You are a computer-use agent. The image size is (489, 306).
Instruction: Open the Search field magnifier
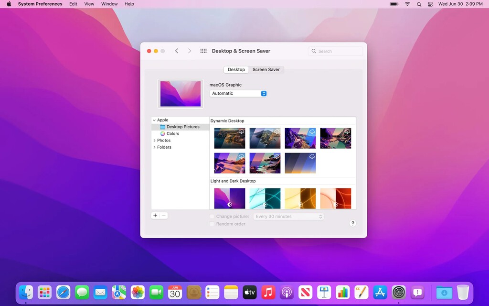[x=314, y=51]
